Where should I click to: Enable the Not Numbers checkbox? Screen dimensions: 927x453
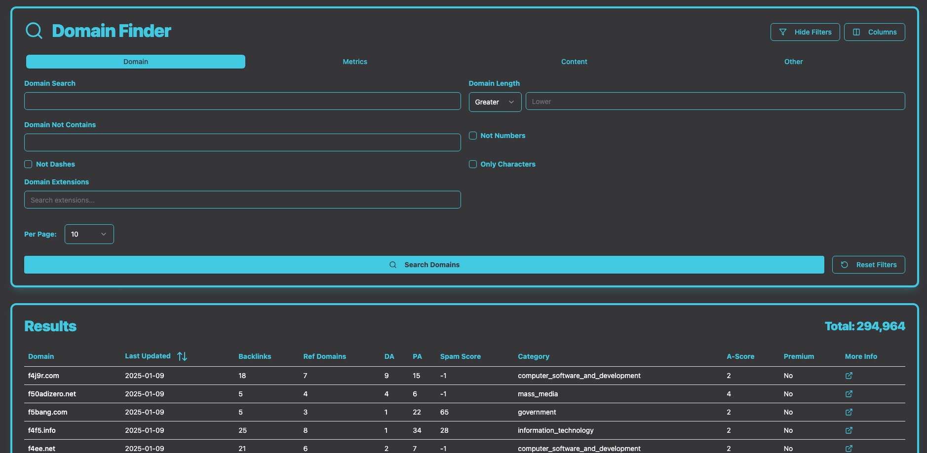[473, 136]
